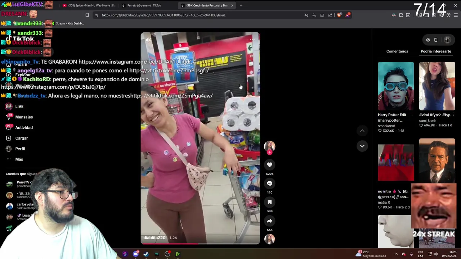461x259 pixels.
Task: Switch to the Podría interesarte tab
Action: pos(436,51)
